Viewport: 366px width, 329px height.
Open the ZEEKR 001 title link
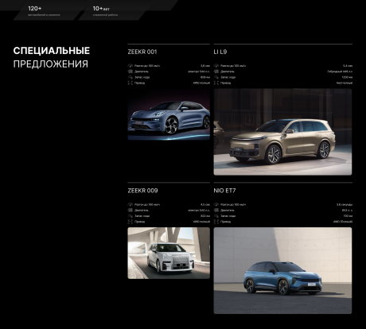point(142,52)
